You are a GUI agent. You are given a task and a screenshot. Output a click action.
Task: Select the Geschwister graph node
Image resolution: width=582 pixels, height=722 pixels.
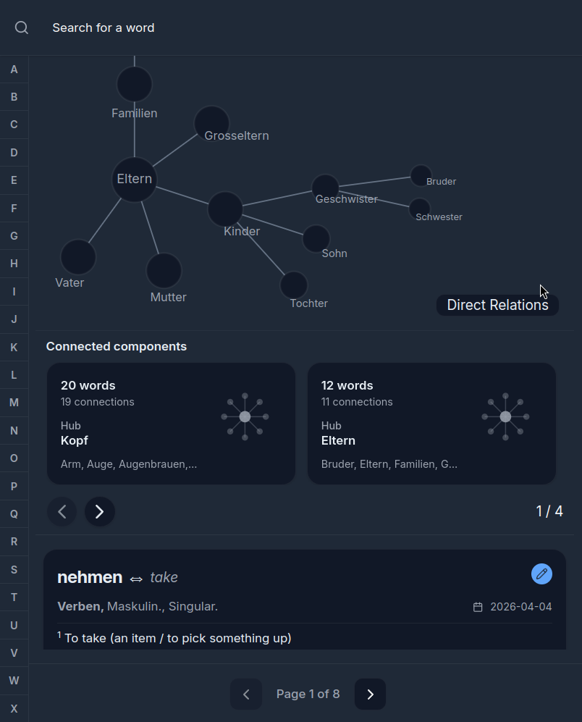325,188
